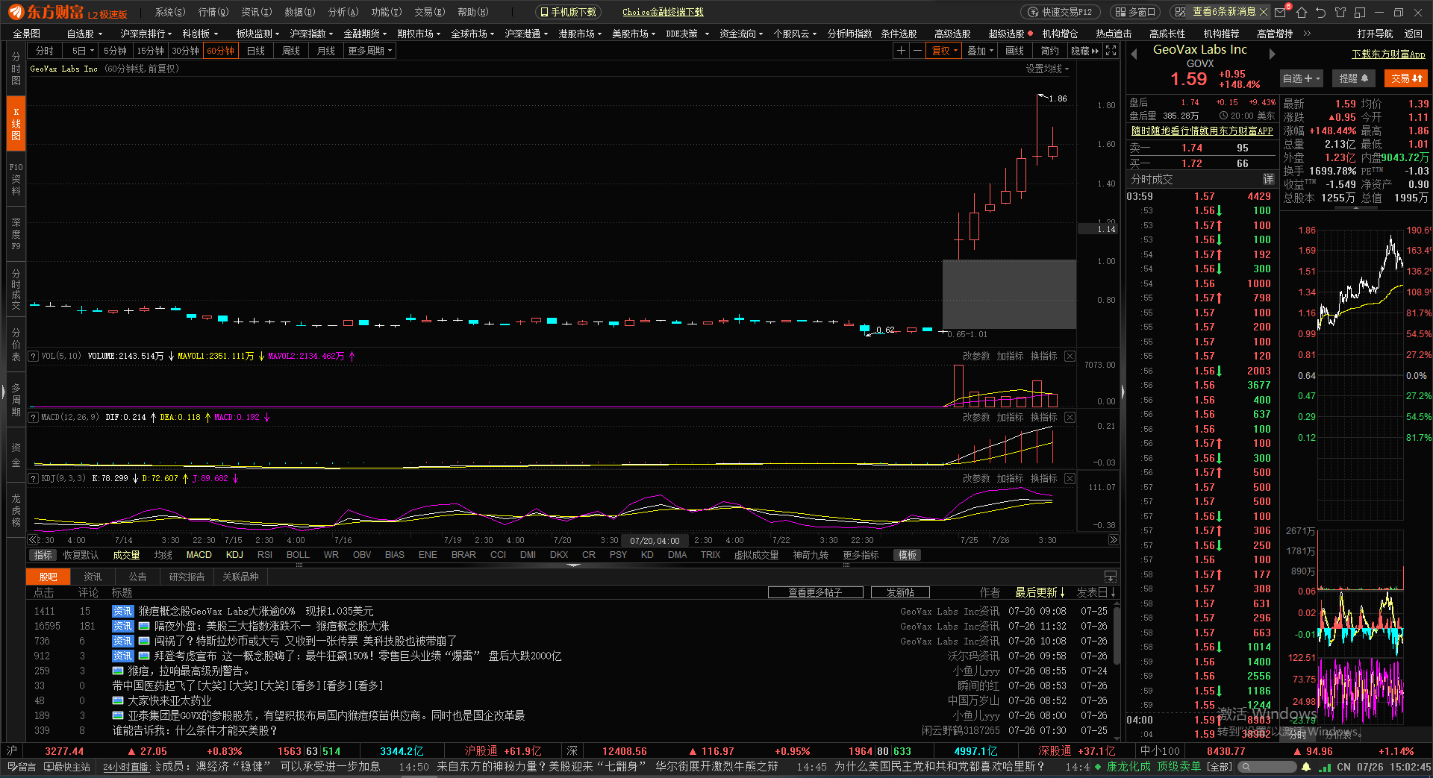
Task: Switch to 分时图 sidebar view
Action: pos(16,69)
